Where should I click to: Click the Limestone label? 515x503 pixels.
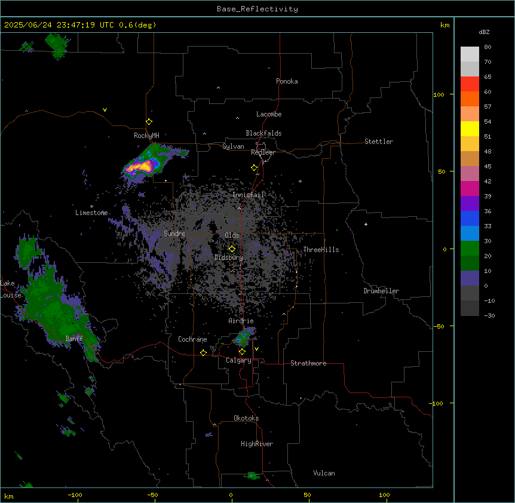pyautogui.click(x=91, y=213)
